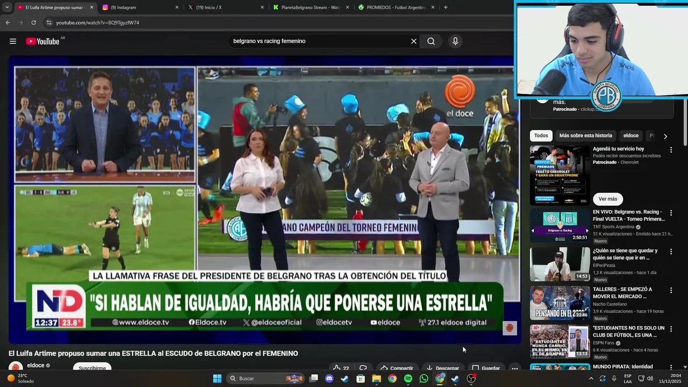Reload the page
This screenshot has width=688, height=387.
pyautogui.click(x=33, y=23)
